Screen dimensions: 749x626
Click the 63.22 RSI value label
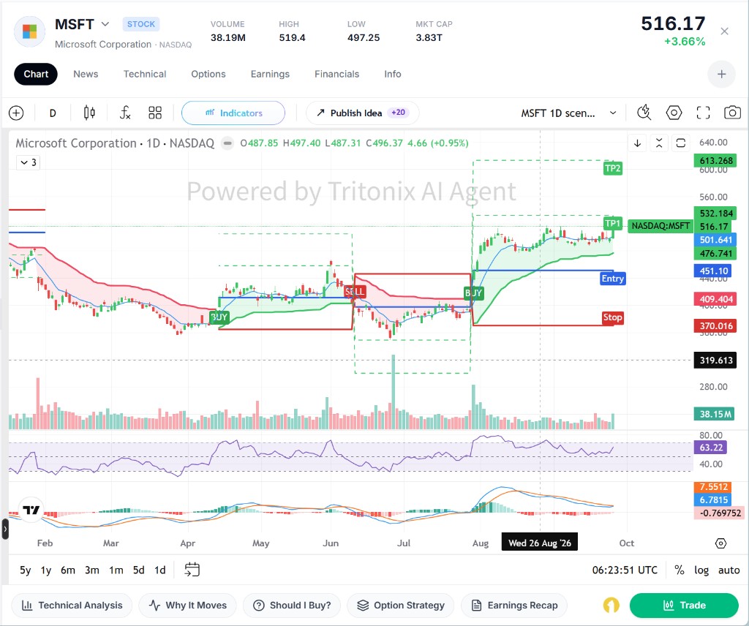coord(710,448)
